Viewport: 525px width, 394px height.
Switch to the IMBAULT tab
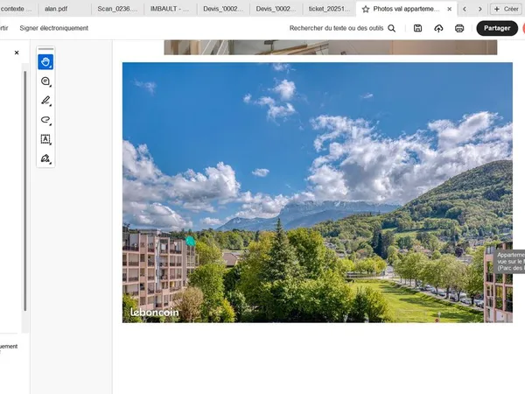coord(170,9)
